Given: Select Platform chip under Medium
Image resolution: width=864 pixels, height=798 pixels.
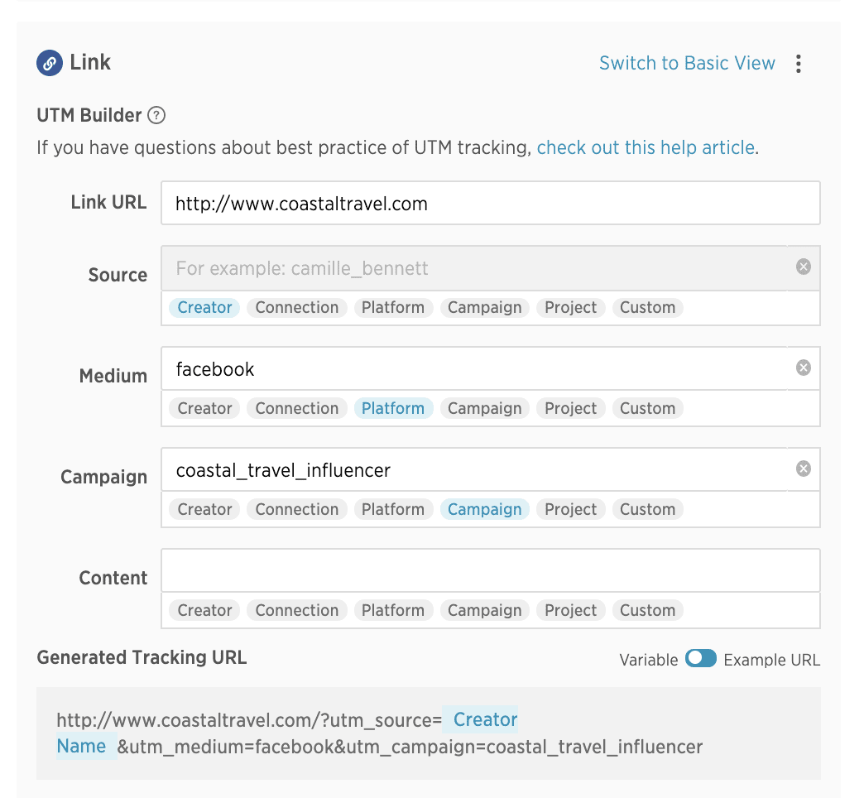Looking at the screenshot, I should (393, 408).
